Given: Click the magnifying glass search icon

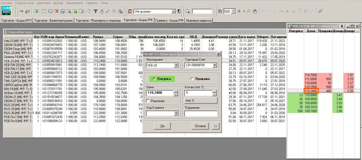Looking at the screenshot, I should point(188,11).
